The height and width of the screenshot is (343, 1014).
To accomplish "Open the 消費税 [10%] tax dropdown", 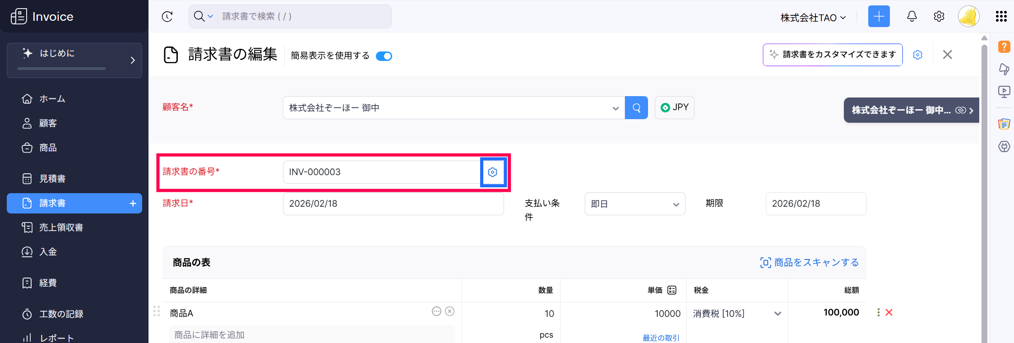I will (x=778, y=314).
